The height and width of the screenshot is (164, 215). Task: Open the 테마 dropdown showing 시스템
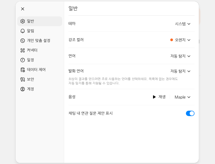183,24
